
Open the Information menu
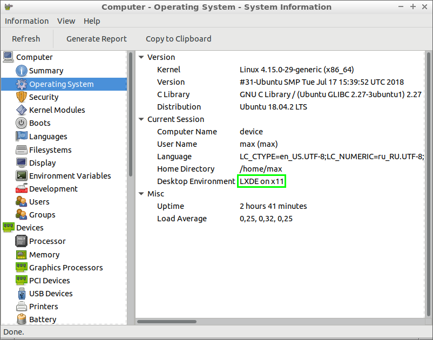coord(26,21)
